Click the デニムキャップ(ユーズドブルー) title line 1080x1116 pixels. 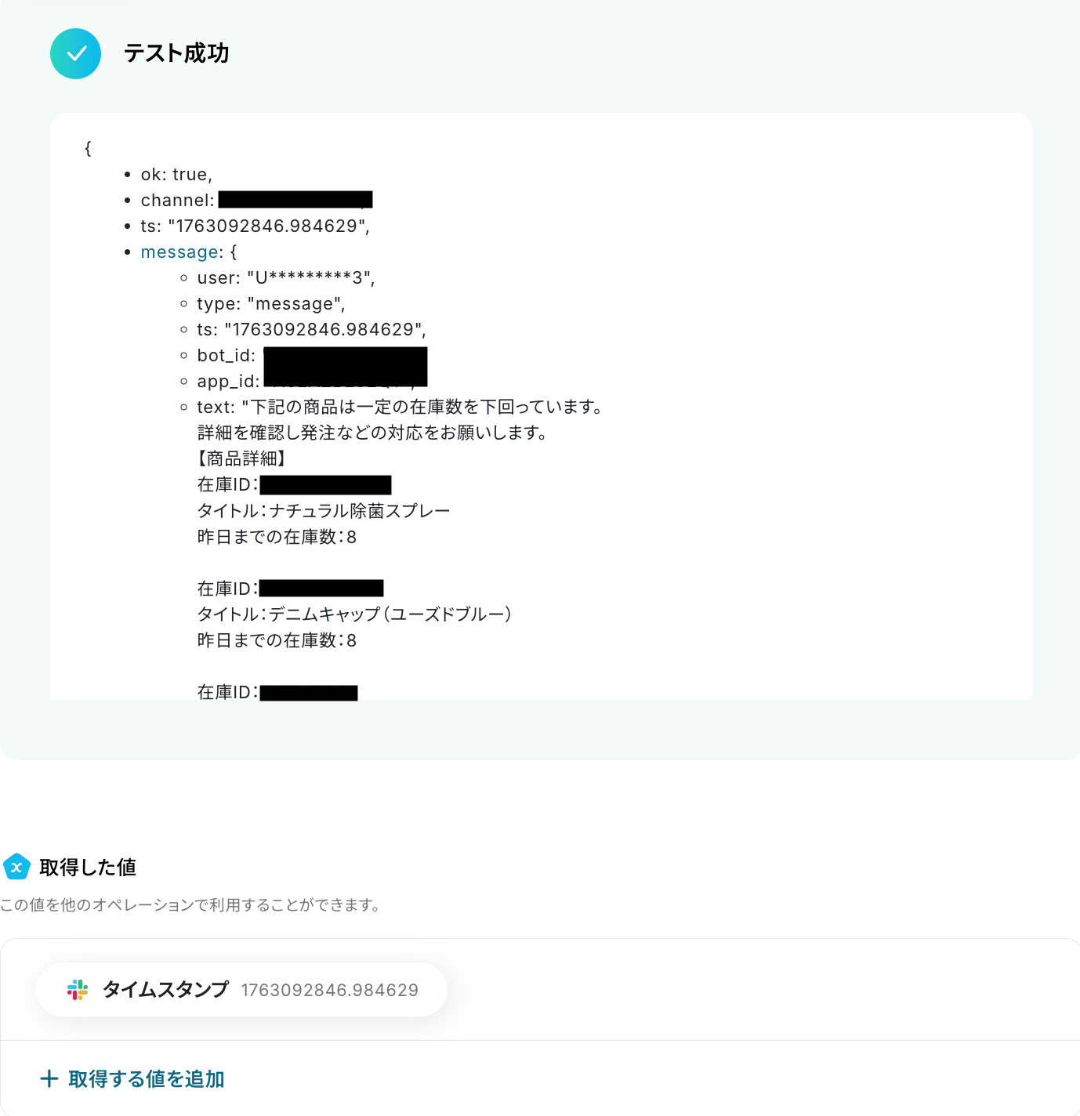point(354,614)
